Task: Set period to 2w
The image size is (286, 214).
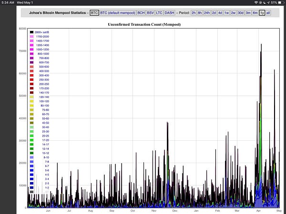Action: point(233,13)
